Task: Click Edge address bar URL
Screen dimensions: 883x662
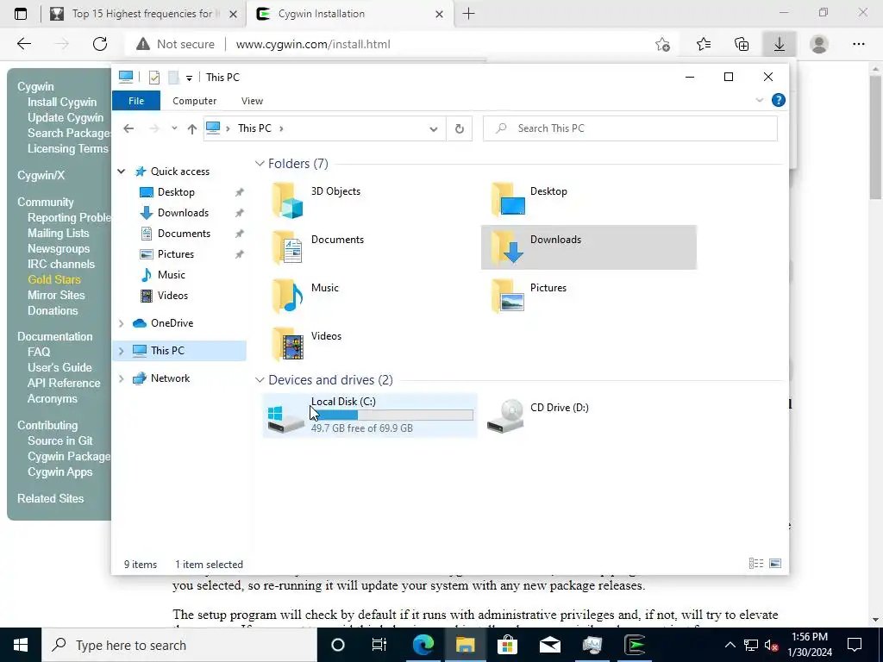Action: pos(313,44)
